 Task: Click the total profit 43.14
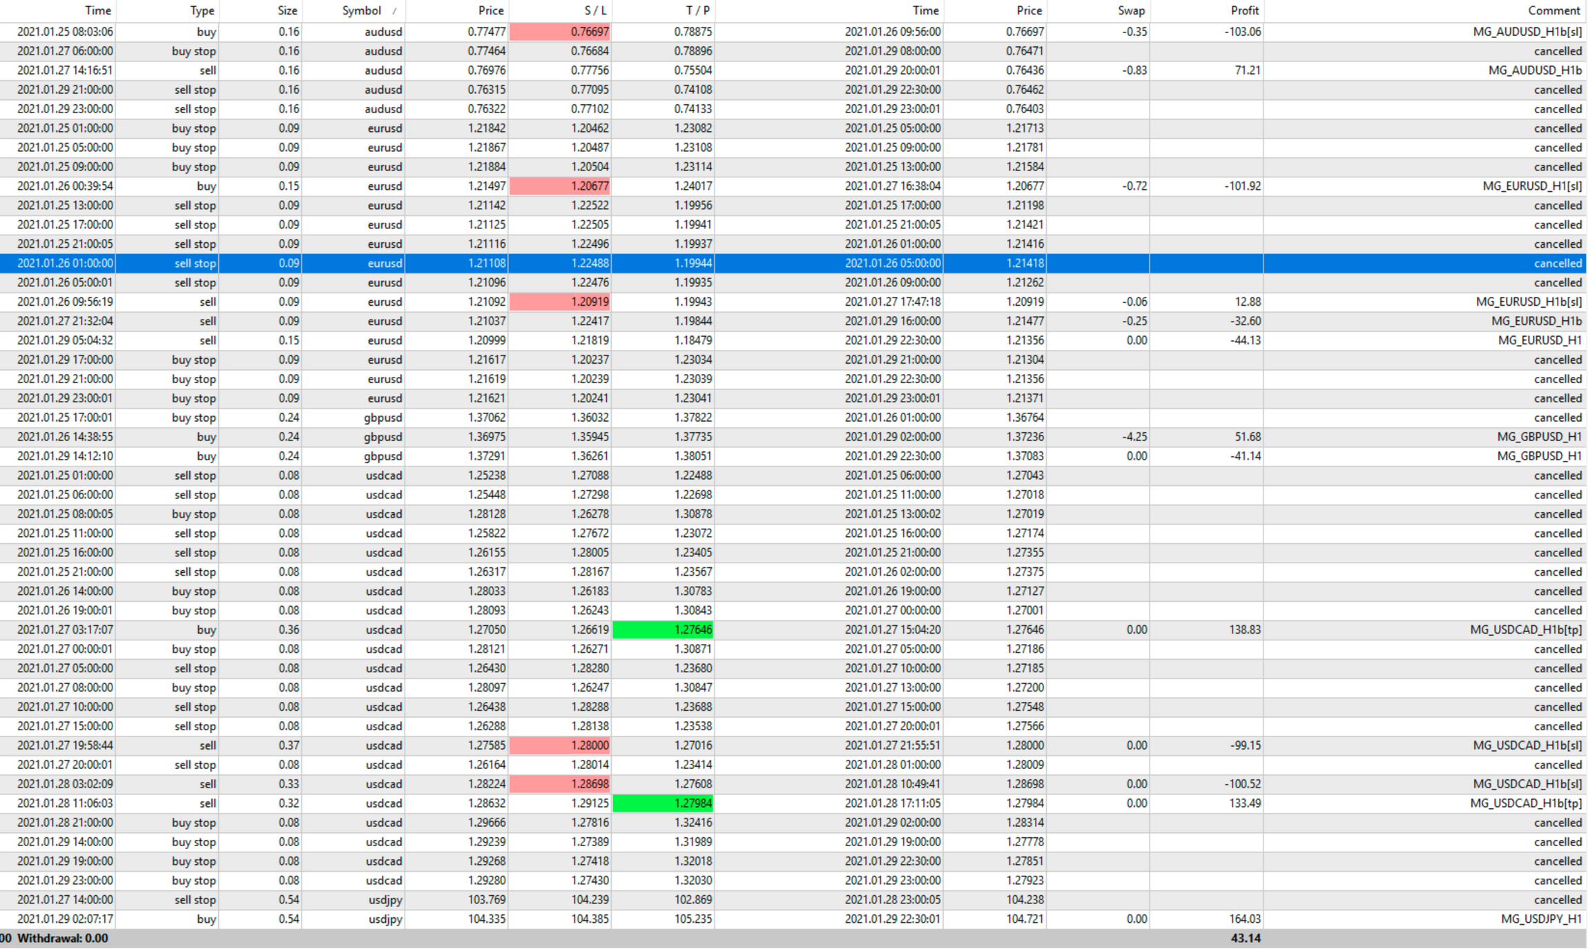tap(1246, 939)
